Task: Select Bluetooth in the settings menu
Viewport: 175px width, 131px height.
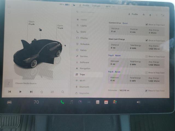Action: (84, 87)
